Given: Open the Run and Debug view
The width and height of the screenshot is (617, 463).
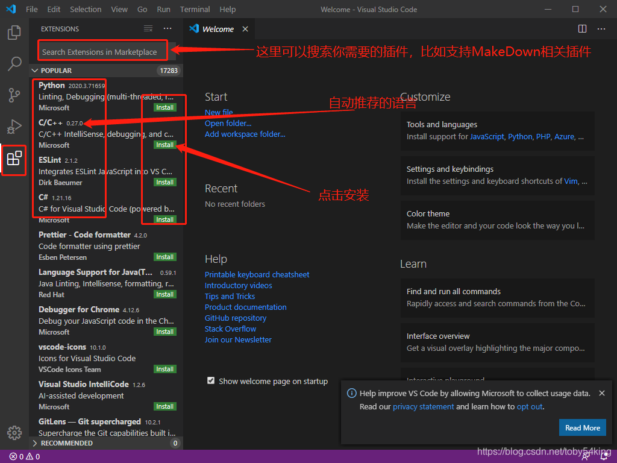Looking at the screenshot, I should click(x=14, y=127).
